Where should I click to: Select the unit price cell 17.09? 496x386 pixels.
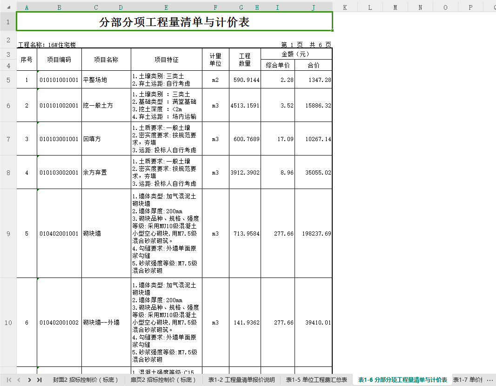(278, 139)
